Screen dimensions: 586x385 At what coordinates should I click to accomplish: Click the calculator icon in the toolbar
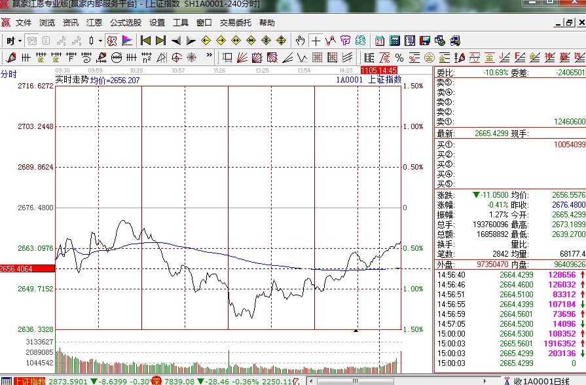[395, 41]
